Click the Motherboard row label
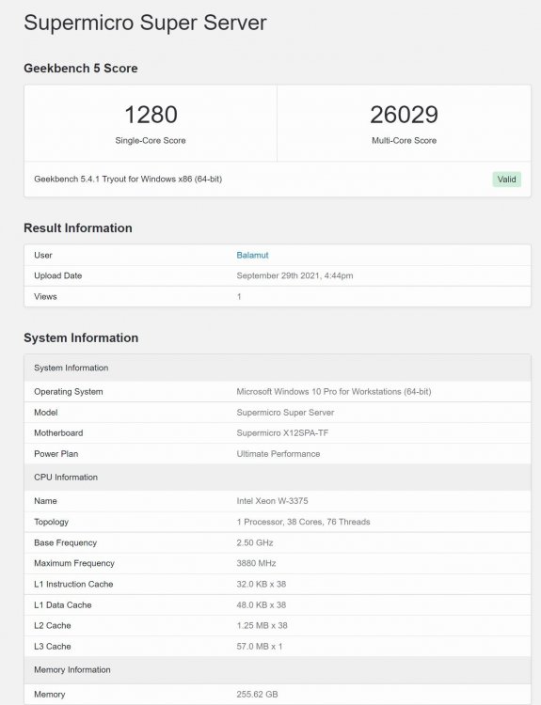The width and height of the screenshot is (541, 705). coord(58,433)
